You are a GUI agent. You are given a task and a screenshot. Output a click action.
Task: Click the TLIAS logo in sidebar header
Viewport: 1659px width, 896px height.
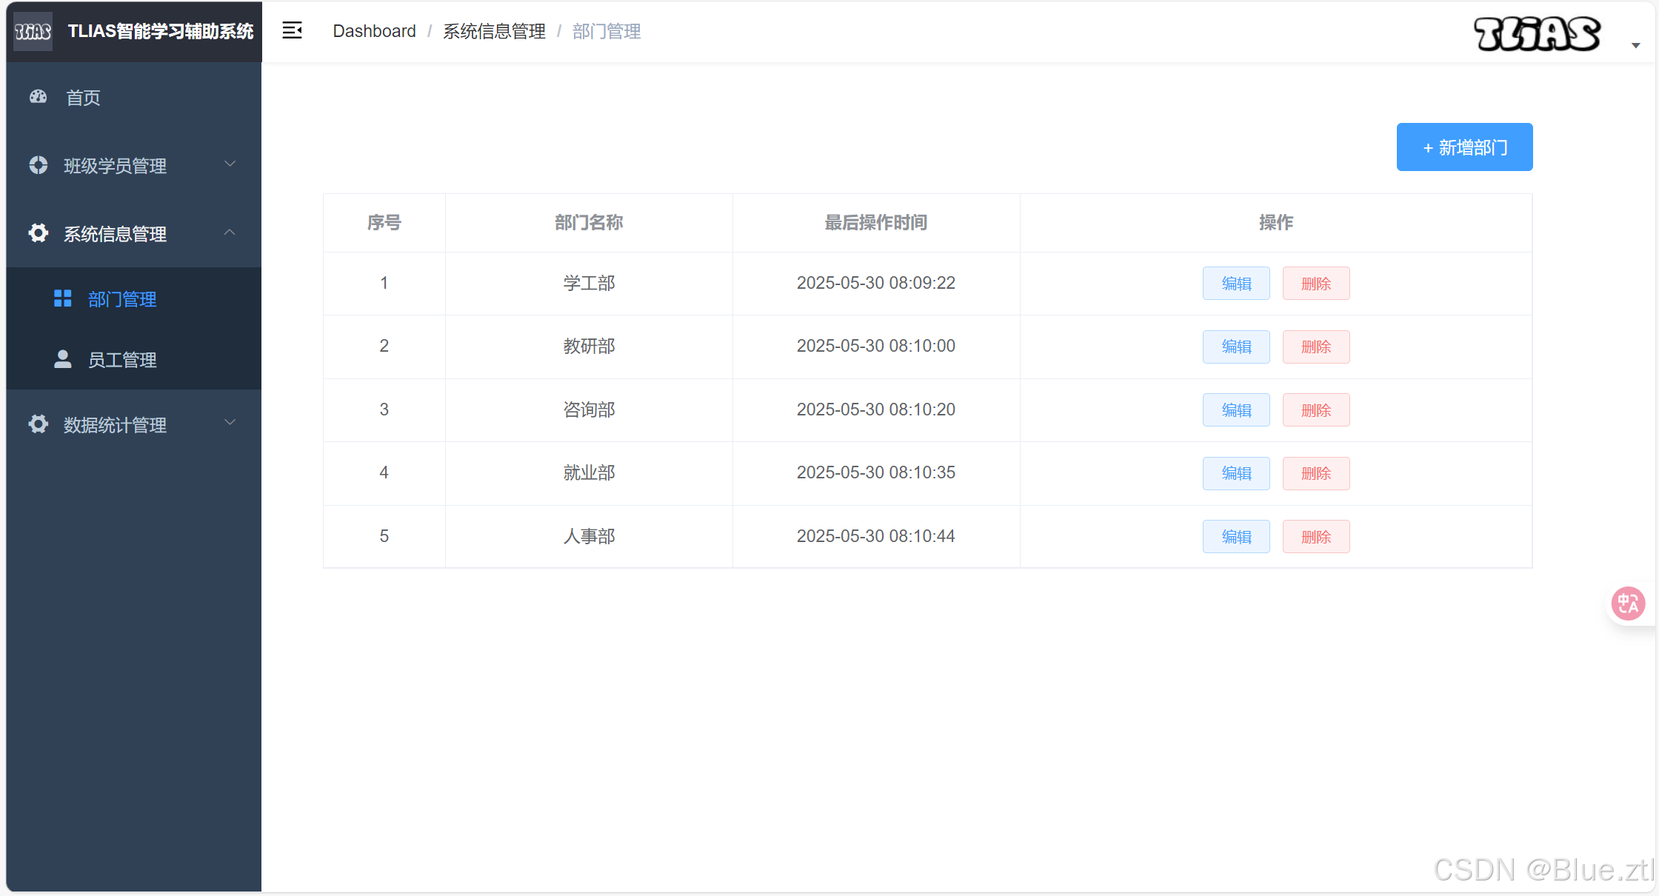click(x=33, y=31)
